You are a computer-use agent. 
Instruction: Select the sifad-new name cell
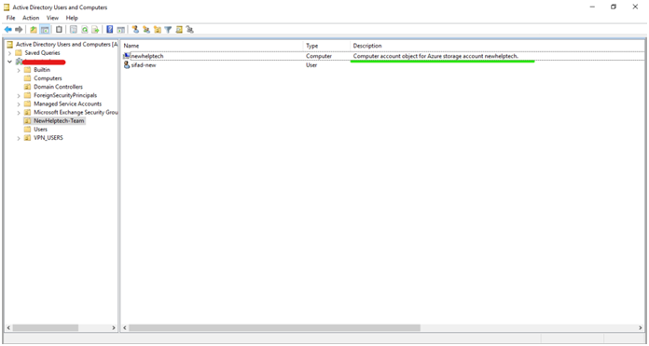pyautogui.click(x=144, y=65)
